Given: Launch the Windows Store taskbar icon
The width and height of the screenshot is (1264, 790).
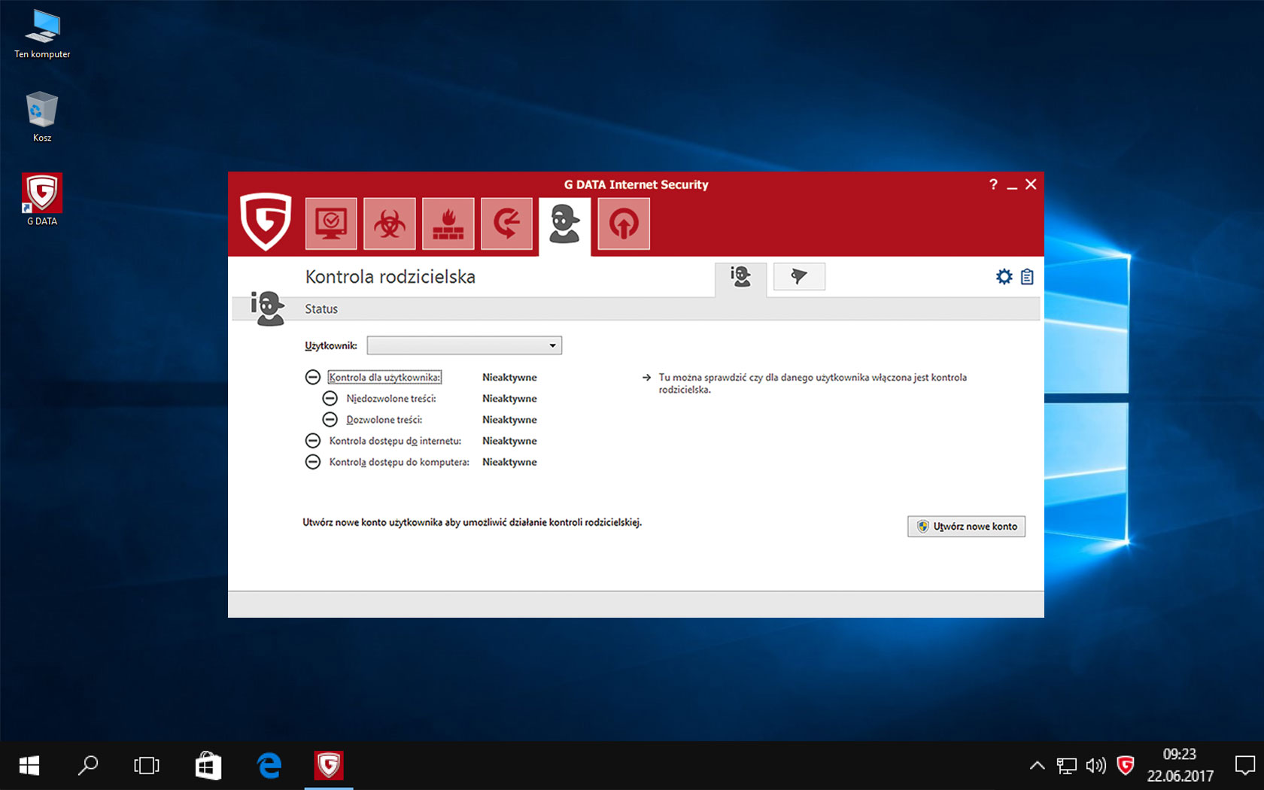Looking at the screenshot, I should (208, 766).
